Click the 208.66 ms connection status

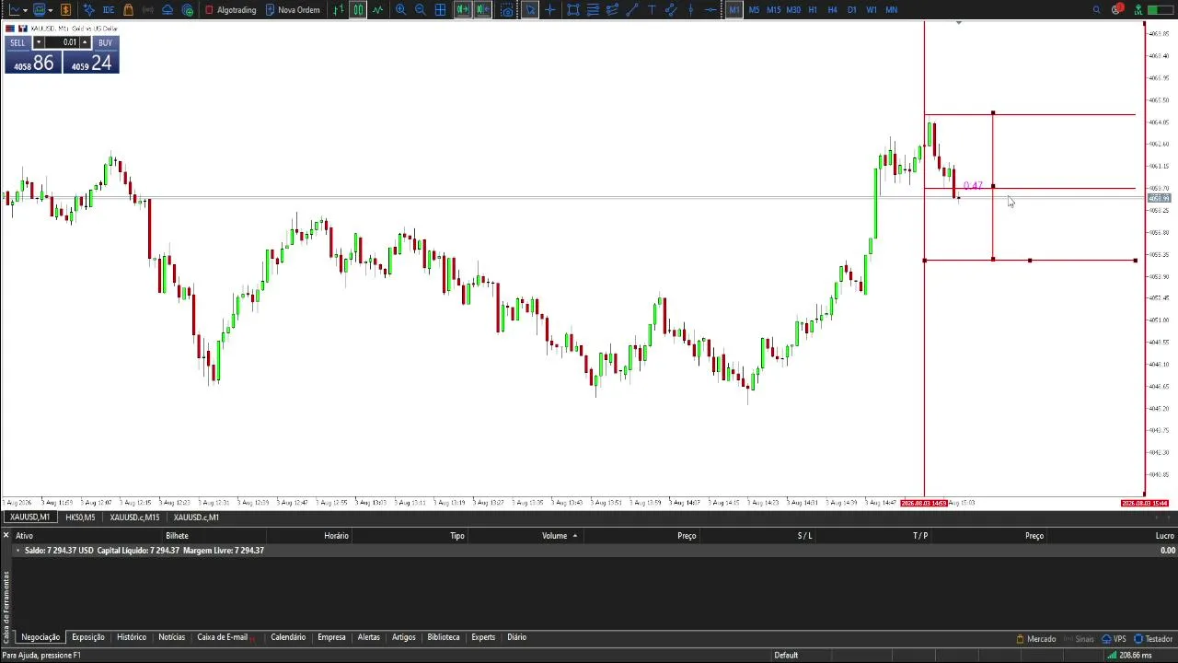click(x=1128, y=655)
